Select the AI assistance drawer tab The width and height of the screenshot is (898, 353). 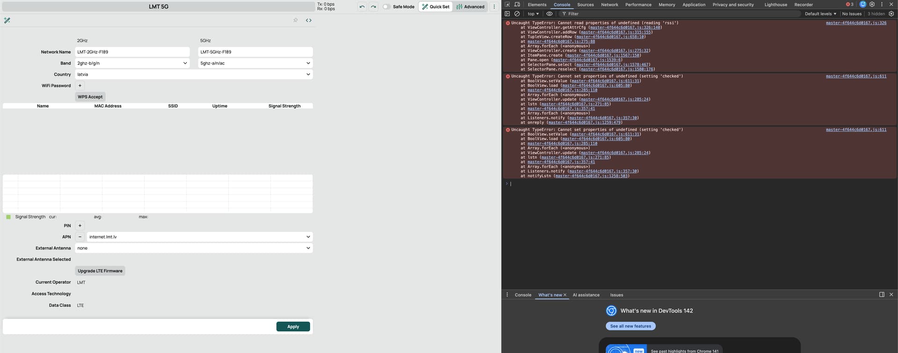586,295
